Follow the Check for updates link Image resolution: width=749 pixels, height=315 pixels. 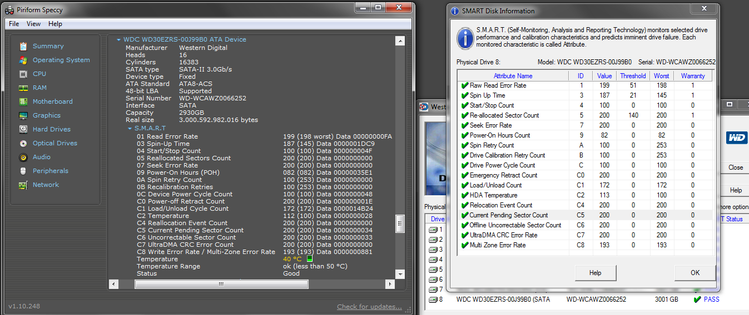(x=369, y=307)
